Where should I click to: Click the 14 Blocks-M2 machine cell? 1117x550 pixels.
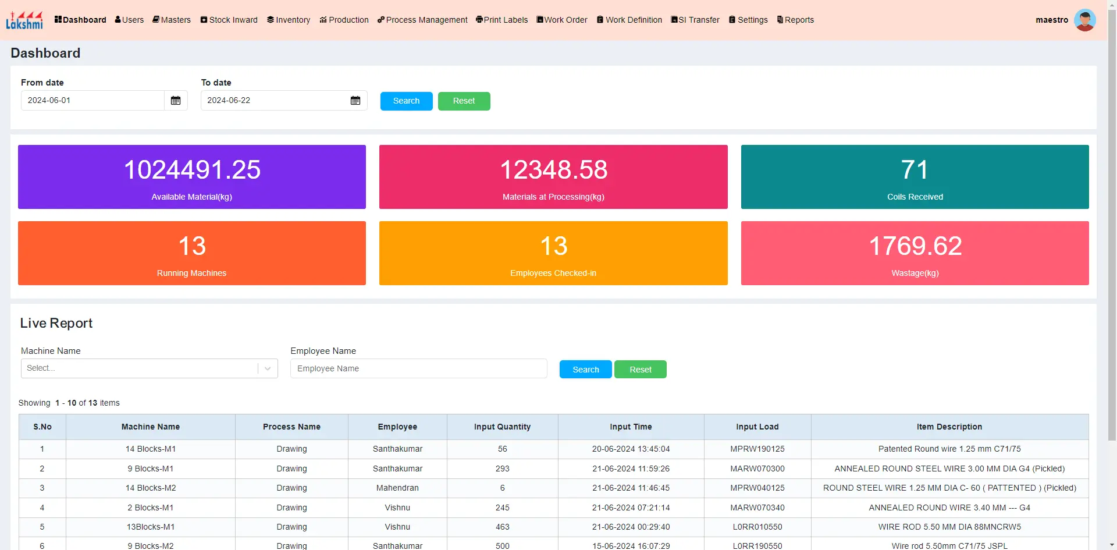[151, 488]
